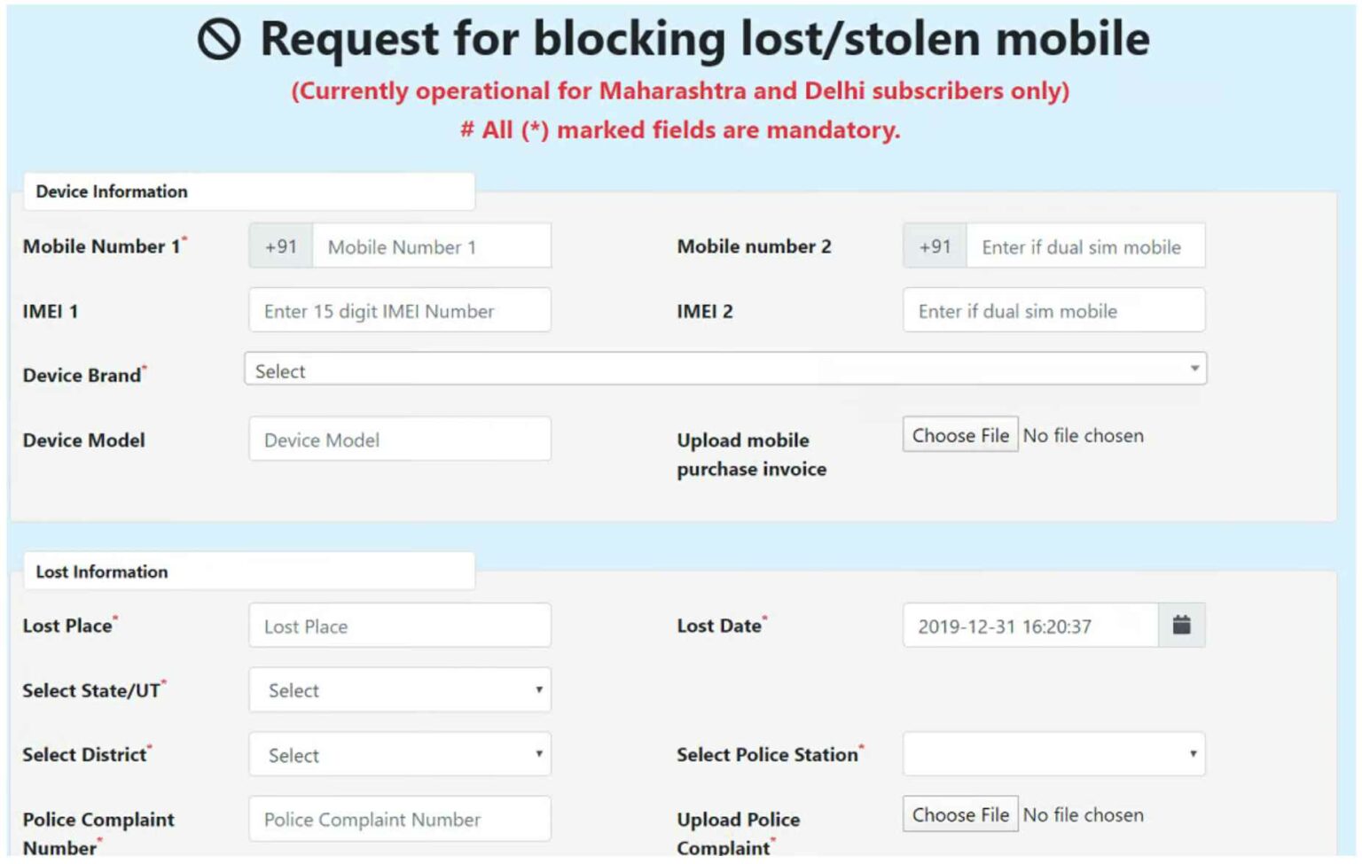Click the Device Information section header

[x=112, y=191]
